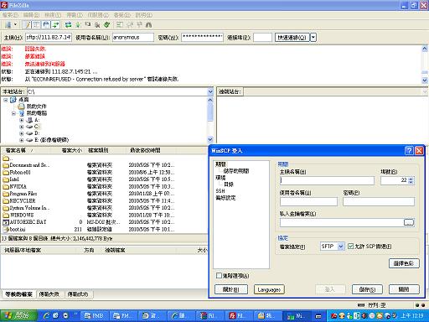Click the Languages button in WinSCP
Image resolution: width=429 pixels, height=322 pixels.
[x=269, y=289]
